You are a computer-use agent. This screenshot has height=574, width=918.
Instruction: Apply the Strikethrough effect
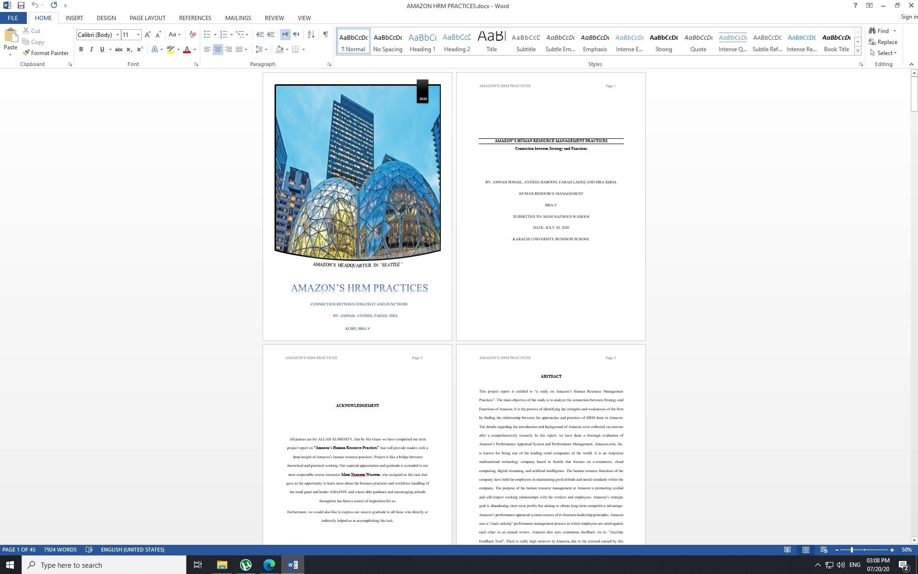pyautogui.click(x=118, y=49)
